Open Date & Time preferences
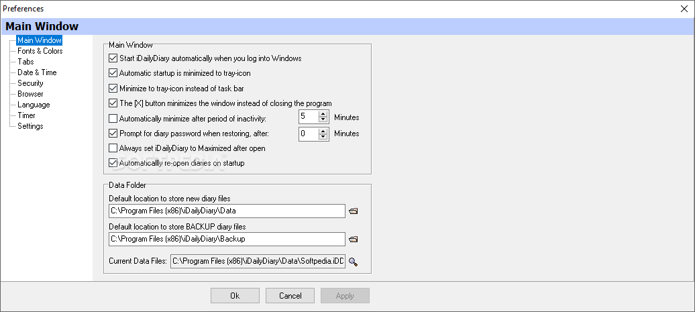 [x=37, y=72]
